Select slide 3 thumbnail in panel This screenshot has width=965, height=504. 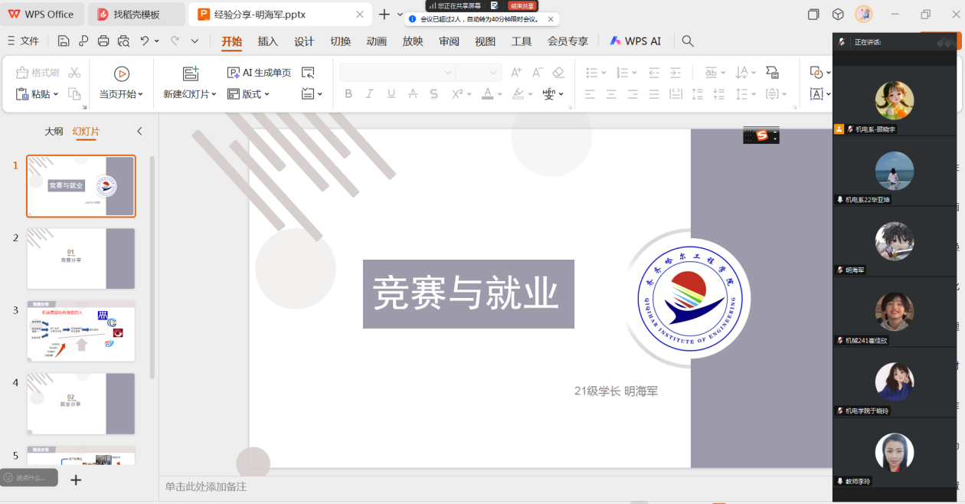click(x=81, y=331)
